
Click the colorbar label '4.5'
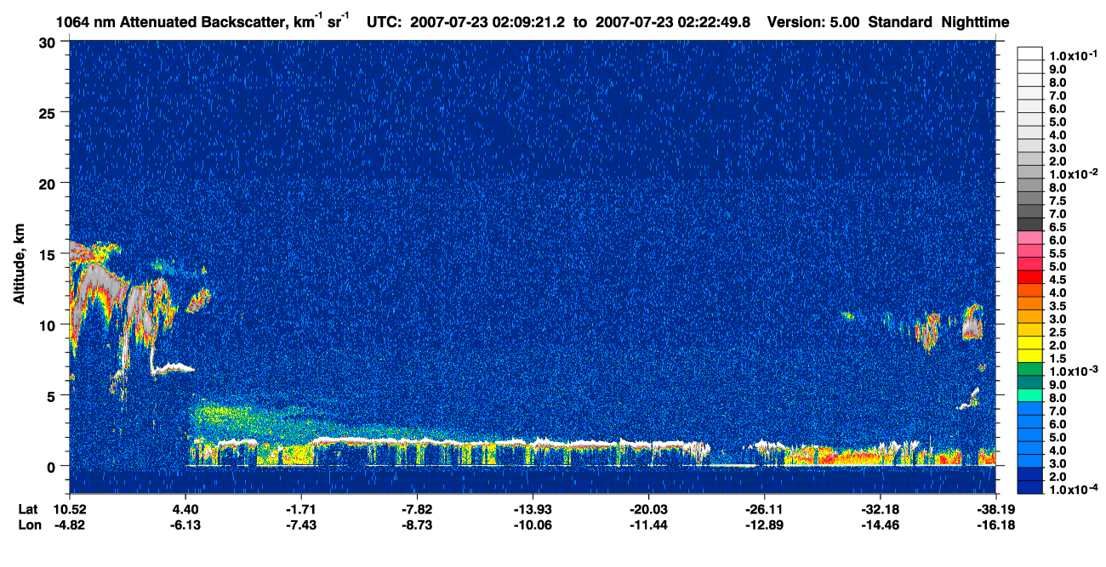pos(1057,280)
